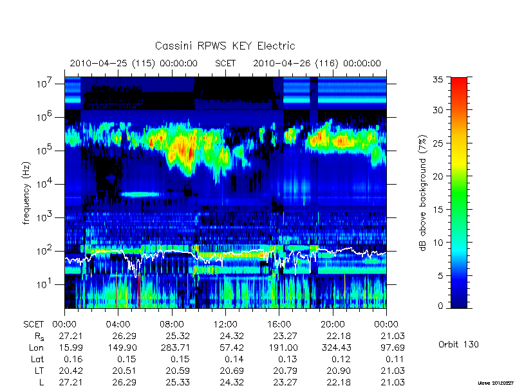Click Lat value '0.16'
This screenshot has width=515, height=386.
[74, 359]
